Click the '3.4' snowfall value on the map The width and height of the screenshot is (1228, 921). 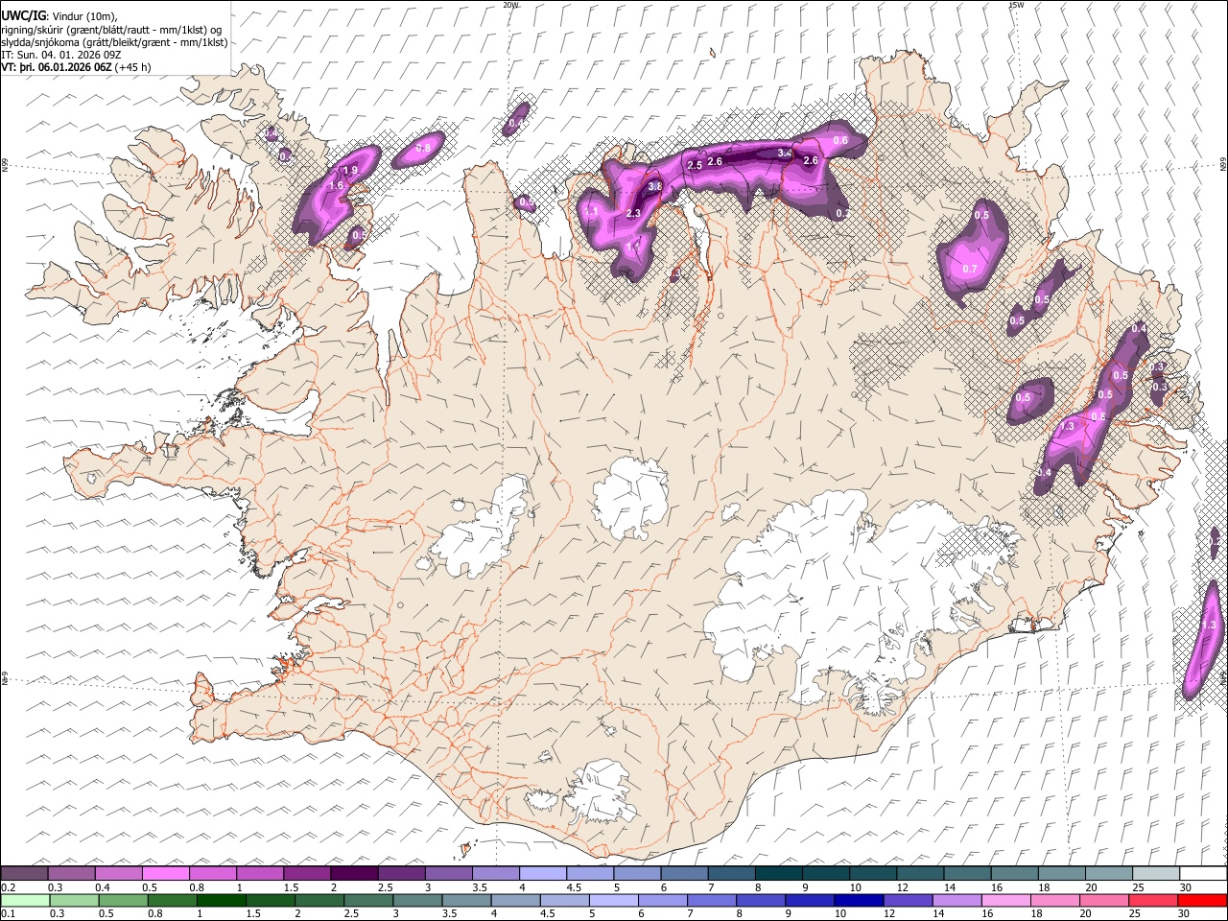[784, 153]
